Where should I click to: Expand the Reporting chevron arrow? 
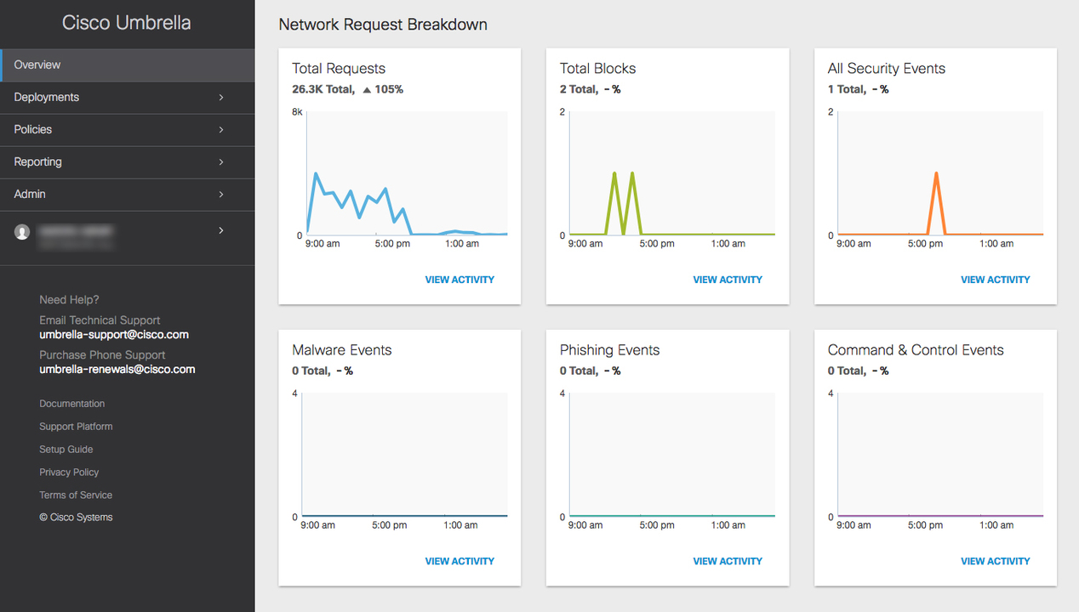pyautogui.click(x=221, y=162)
